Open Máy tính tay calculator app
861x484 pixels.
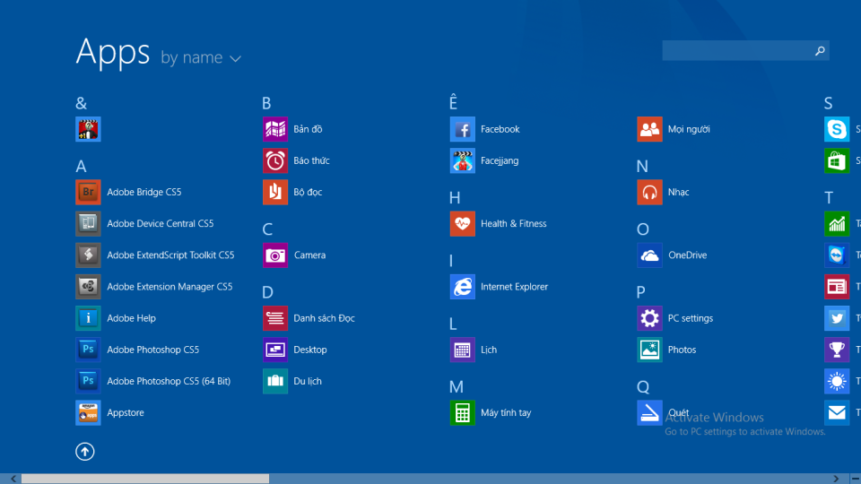pyautogui.click(x=462, y=412)
